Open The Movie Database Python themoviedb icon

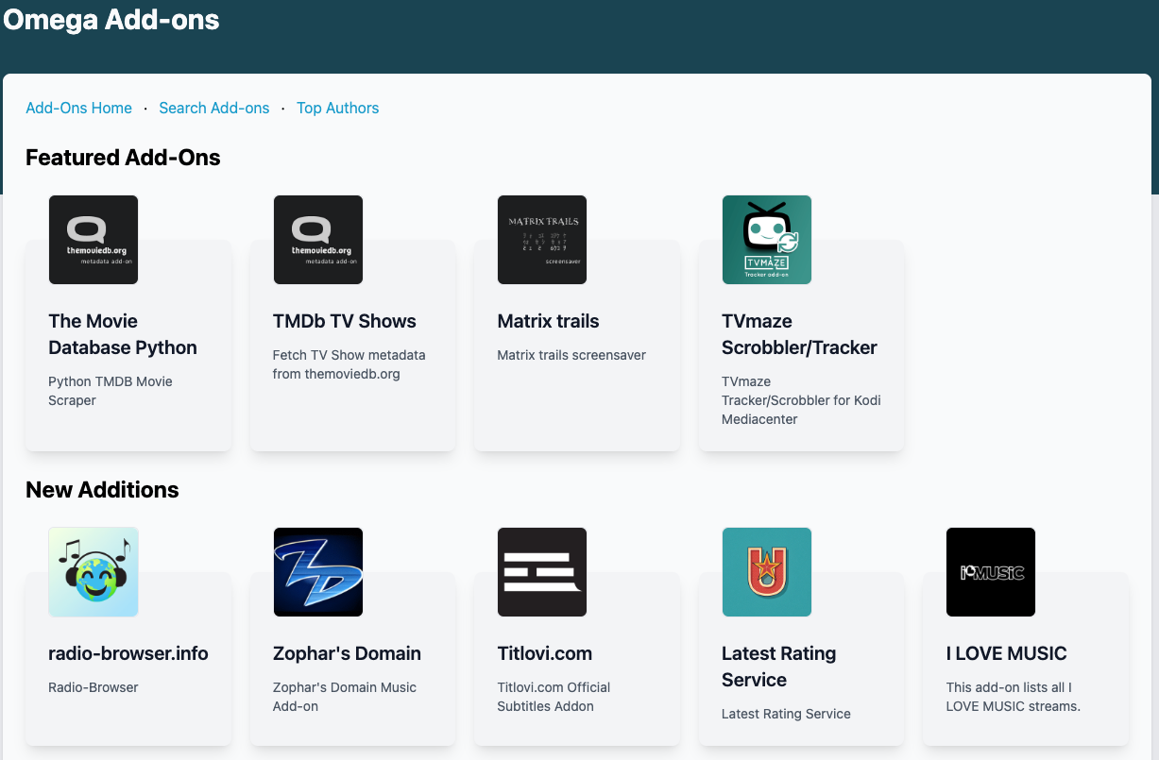tap(94, 240)
